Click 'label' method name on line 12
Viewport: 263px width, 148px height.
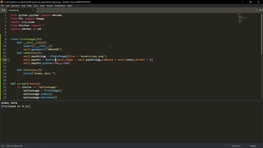(28, 53)
